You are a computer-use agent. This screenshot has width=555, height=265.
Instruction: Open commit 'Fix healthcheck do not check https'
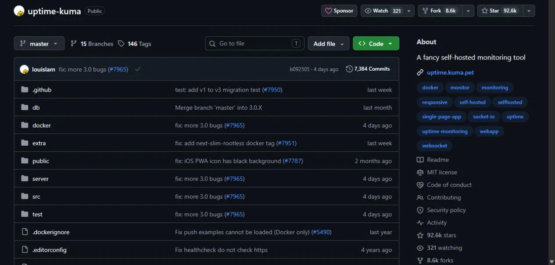(x=221, y=250)
